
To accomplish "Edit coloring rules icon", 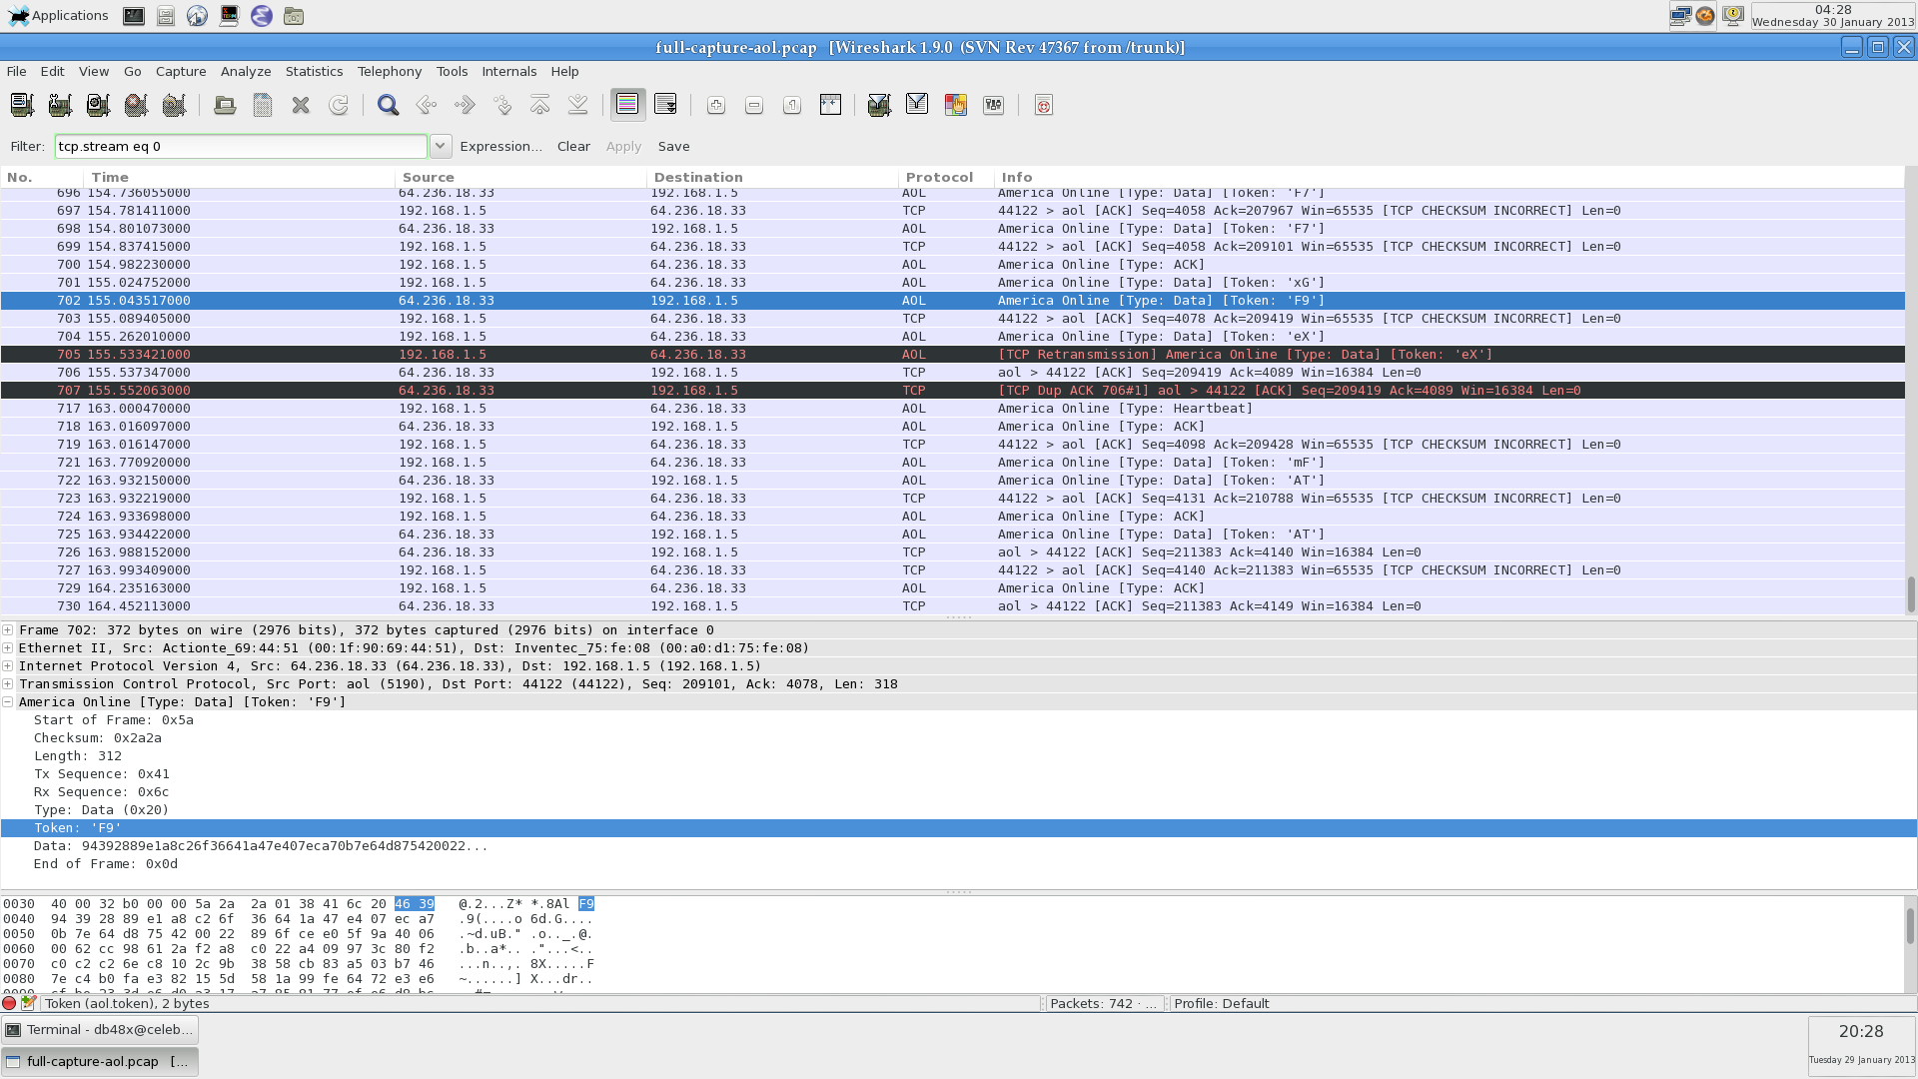I will (956, 105).
